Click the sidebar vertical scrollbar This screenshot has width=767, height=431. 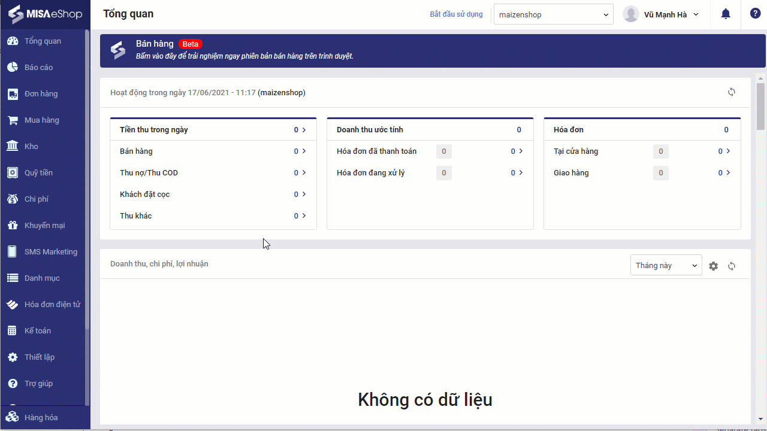pyautogui.click(x=87, y=180)
